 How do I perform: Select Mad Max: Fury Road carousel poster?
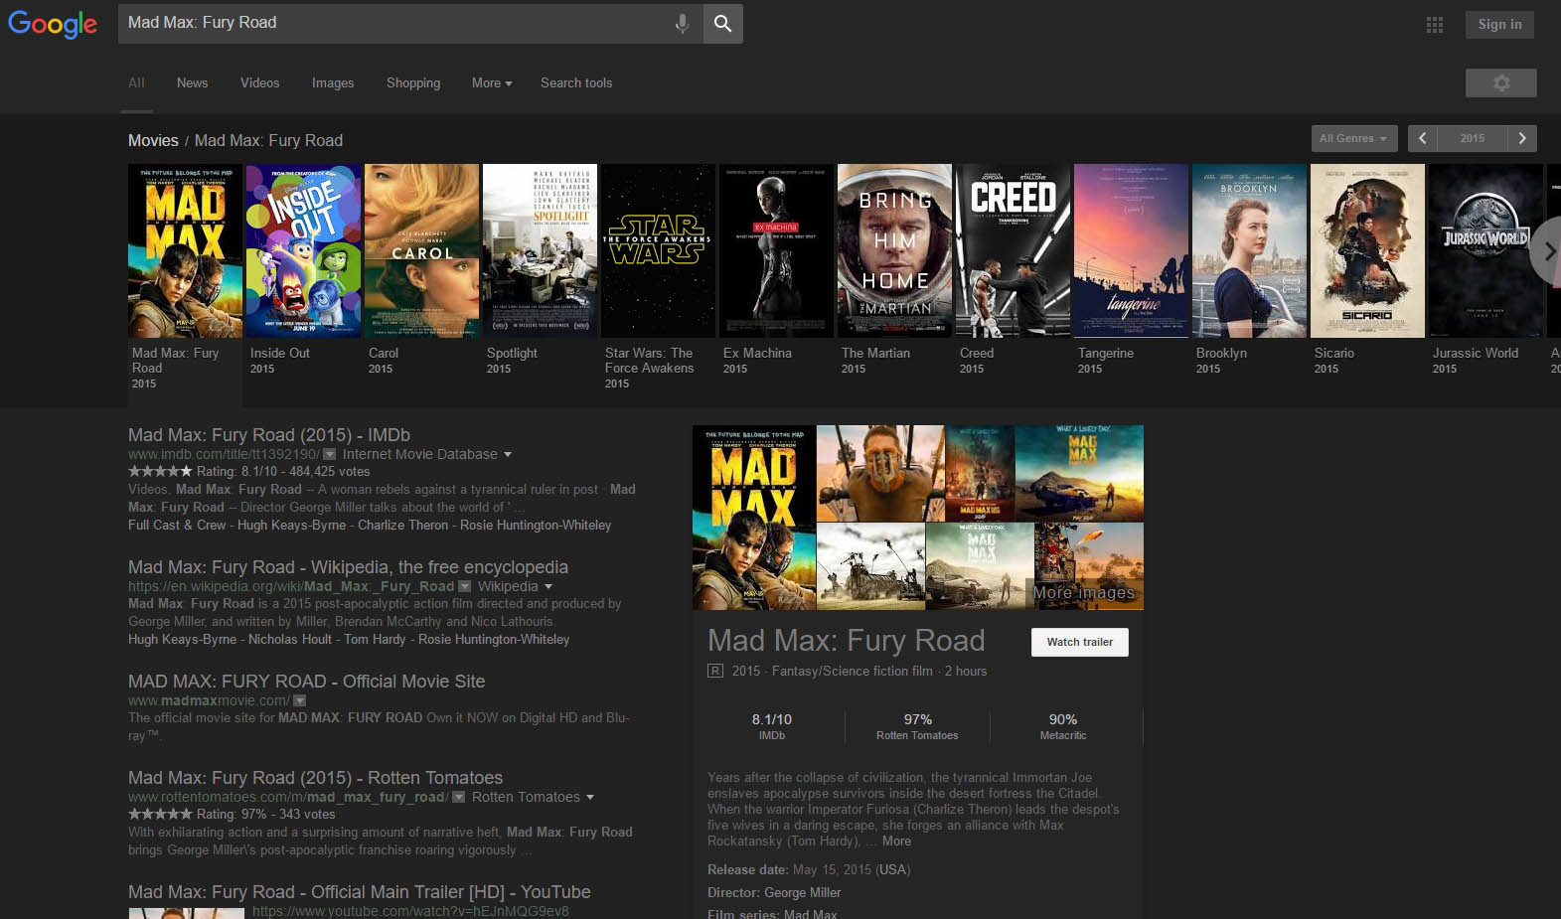185,250
